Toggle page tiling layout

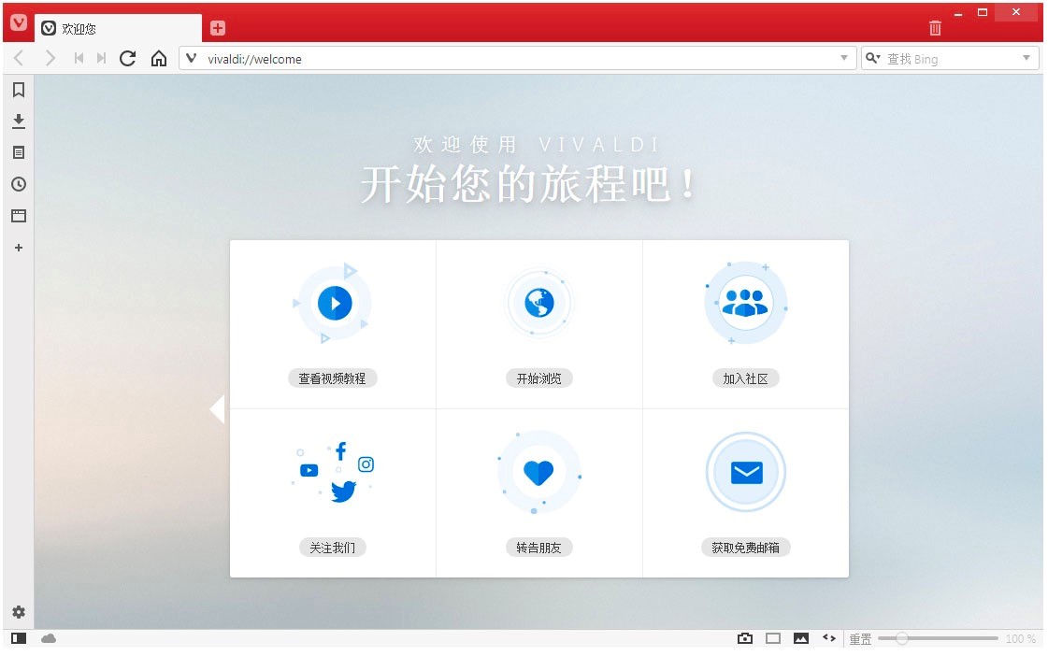(x=773, y=638)
